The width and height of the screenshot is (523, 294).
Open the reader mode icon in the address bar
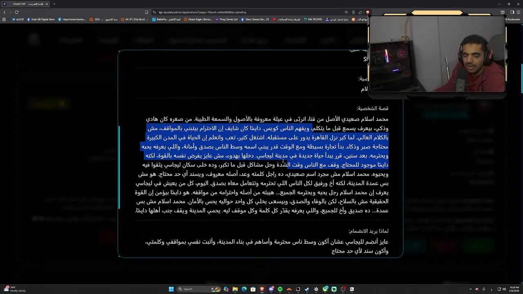[353, 12]
